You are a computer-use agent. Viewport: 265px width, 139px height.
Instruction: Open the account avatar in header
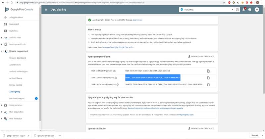(x=257, y=10)
